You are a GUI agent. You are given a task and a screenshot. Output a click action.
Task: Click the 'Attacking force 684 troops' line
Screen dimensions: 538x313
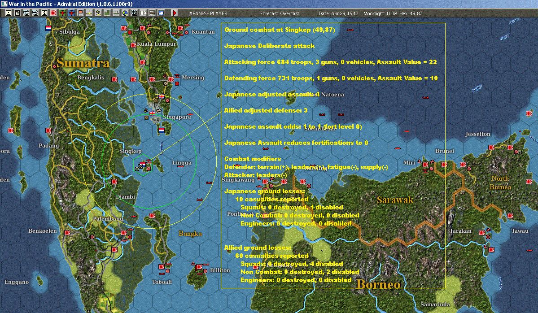coord(330,62)
